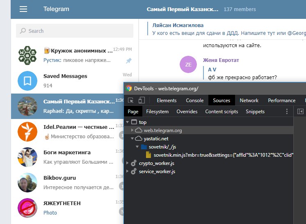The height and width of the screenshot is (224, 306).
Task: Open the Боги маркетинга chat avatar
Action: click(27, 157)
